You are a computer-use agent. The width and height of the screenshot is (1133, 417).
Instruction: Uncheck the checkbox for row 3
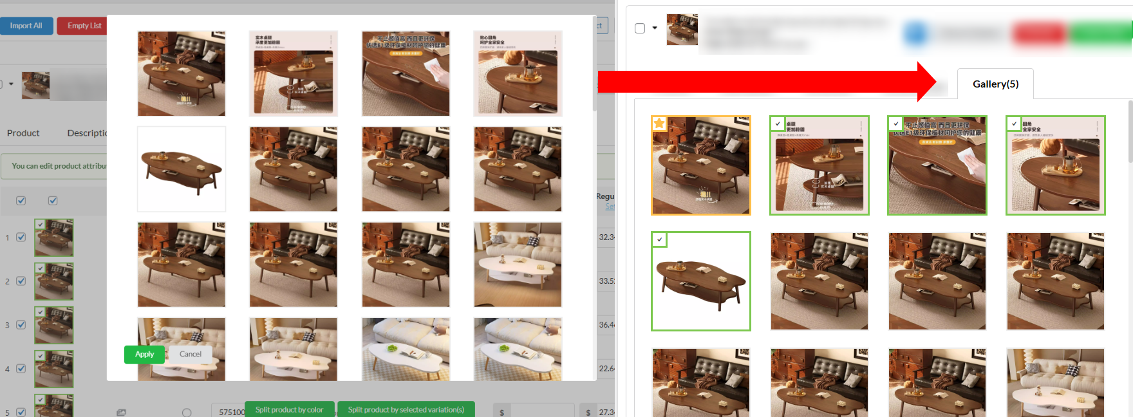tap(21, 325)
